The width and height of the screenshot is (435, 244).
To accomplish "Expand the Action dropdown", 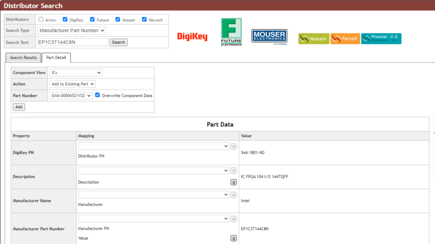I will click(x=72, y=84).
